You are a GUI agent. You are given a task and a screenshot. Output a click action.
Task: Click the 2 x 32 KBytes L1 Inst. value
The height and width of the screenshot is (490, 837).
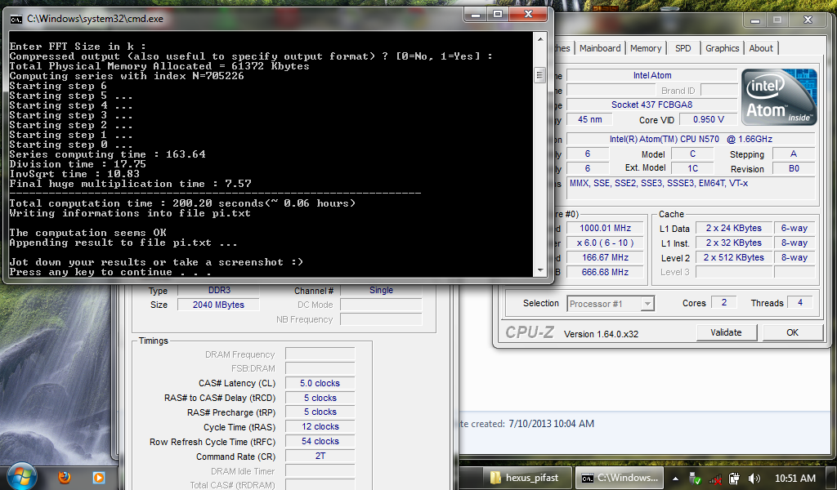tap(733, 243)
